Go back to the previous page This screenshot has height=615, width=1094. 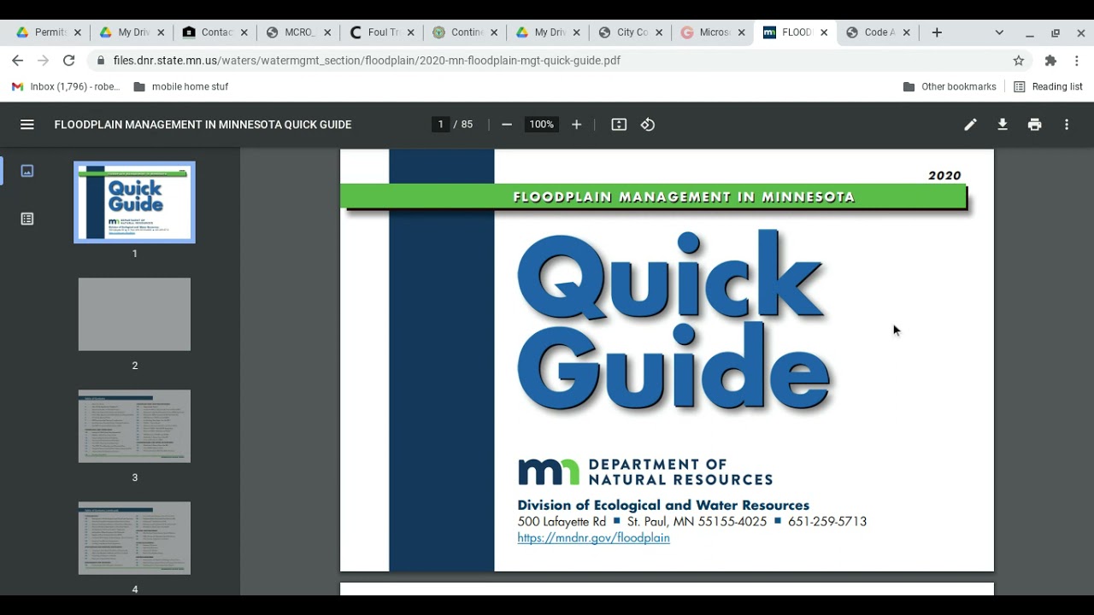(x=18, y=61)
